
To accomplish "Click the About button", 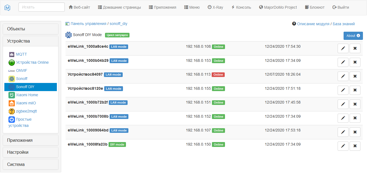I will pos(353,36).
